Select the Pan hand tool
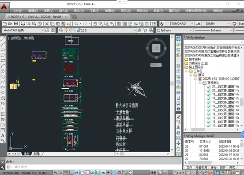The width and height of the screenshot is (244, 175). point(95,24)
